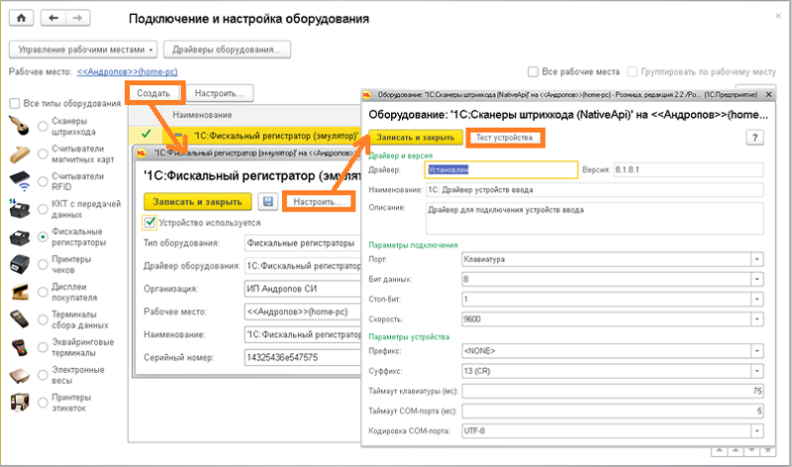Select the 1С:Фискальный регистратор (эмулятор) row
Screen dimensions: 792x467
pos(246,136)
